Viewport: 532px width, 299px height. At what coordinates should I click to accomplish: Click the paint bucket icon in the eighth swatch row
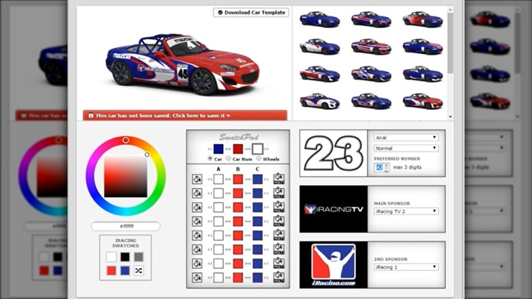(197, 278)
